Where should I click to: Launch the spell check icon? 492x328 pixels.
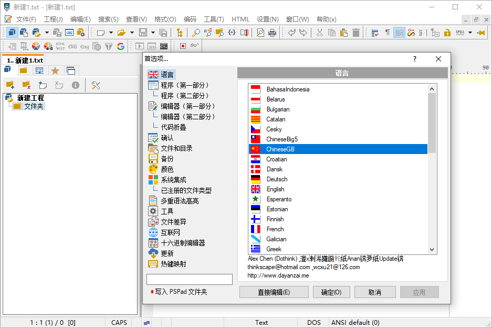coord(460,33)
